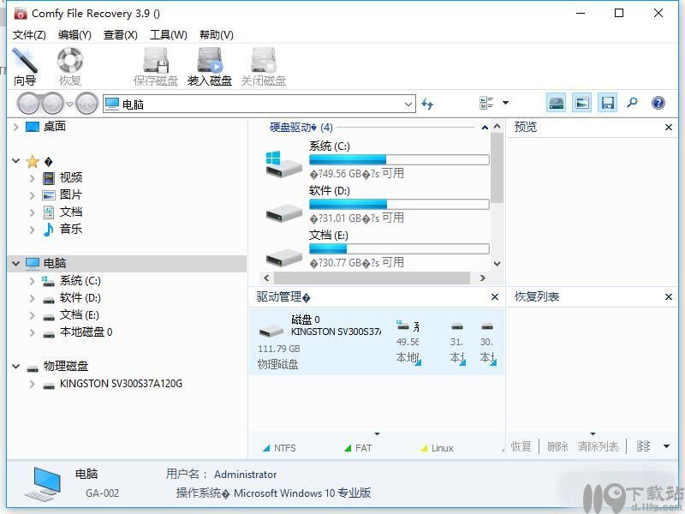This screenshot has height=514, width=685.
Task: Open the 电脑 address bar dropdown
Action: (408, 105)
